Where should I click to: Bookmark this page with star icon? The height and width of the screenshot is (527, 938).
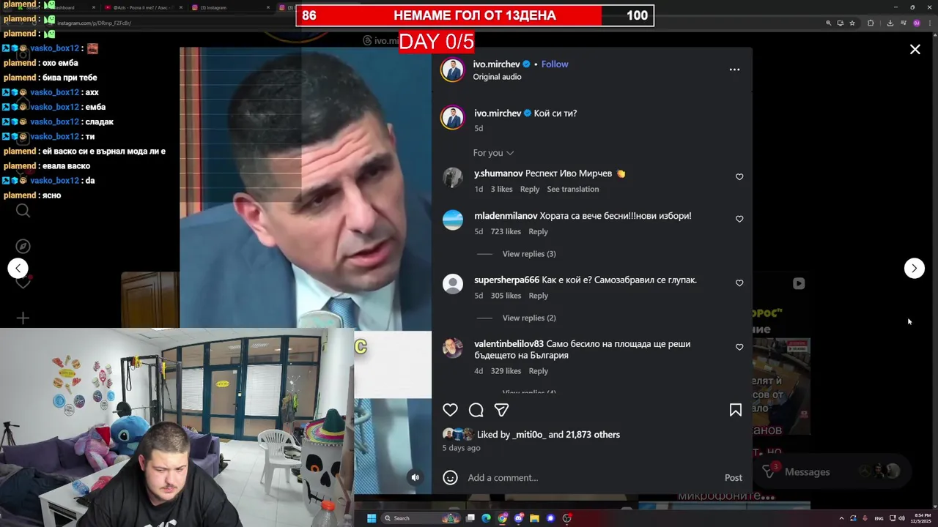pyautogui.click(x=852, y=23)
